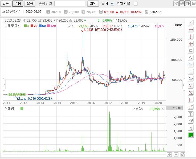The height and width of the screenshot is (159, 196).
Task: Select the pointer cursor tool
Action: tap(191, 128)
